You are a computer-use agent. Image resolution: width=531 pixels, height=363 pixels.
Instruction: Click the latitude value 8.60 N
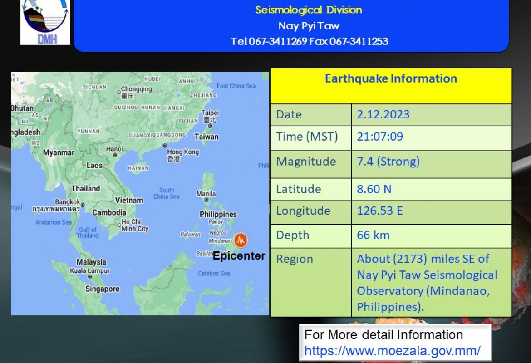374,189
